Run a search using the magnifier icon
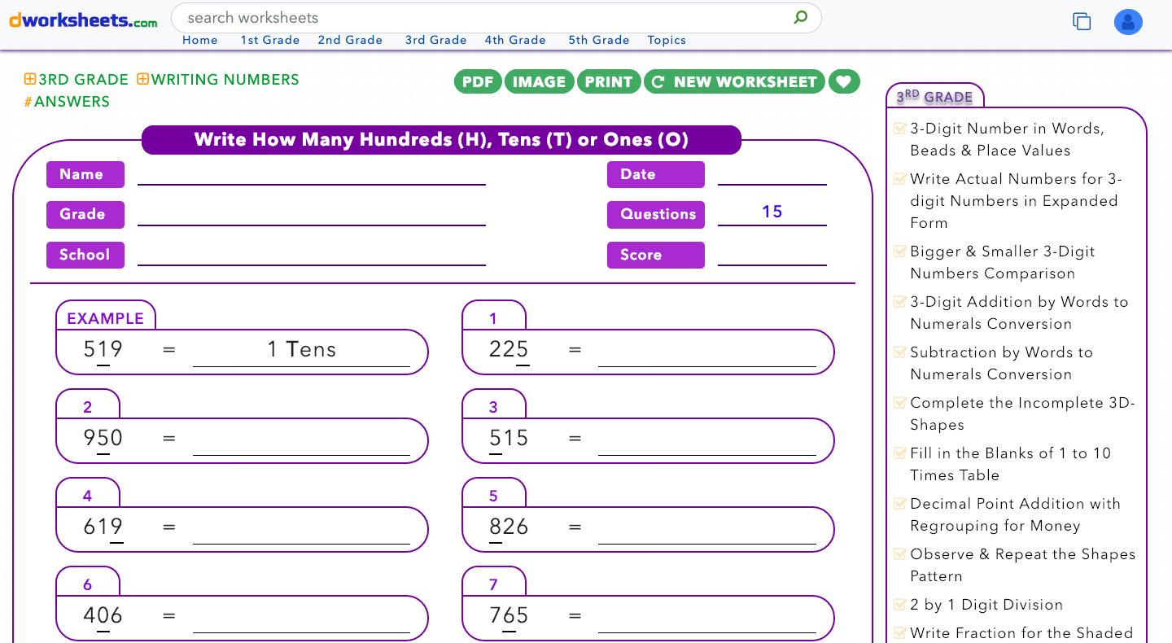 (x=800, y=17)
